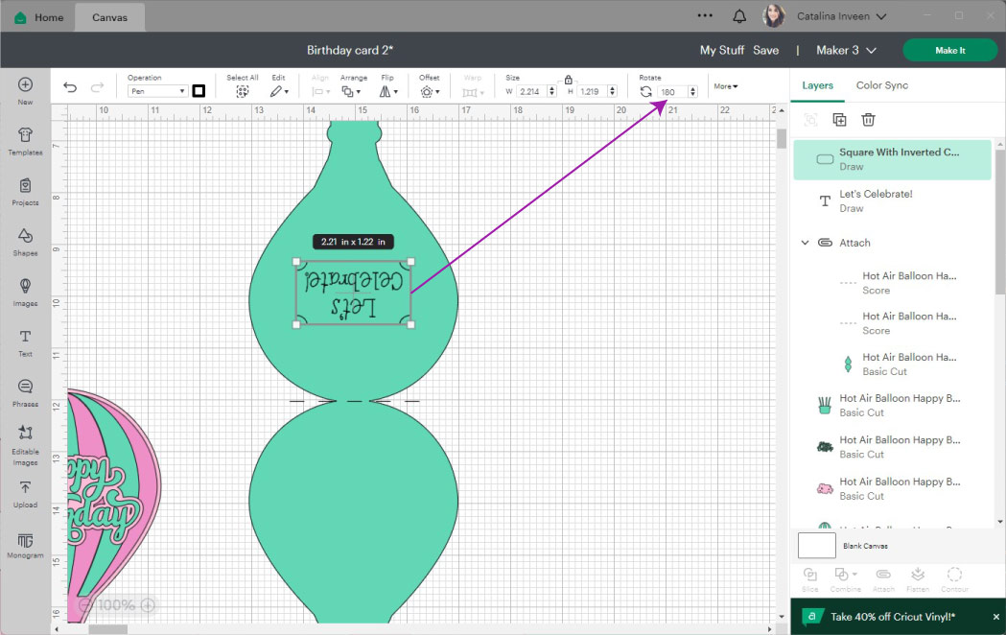Click the Height size input field
1006x635 pixels.
point(592,92)
